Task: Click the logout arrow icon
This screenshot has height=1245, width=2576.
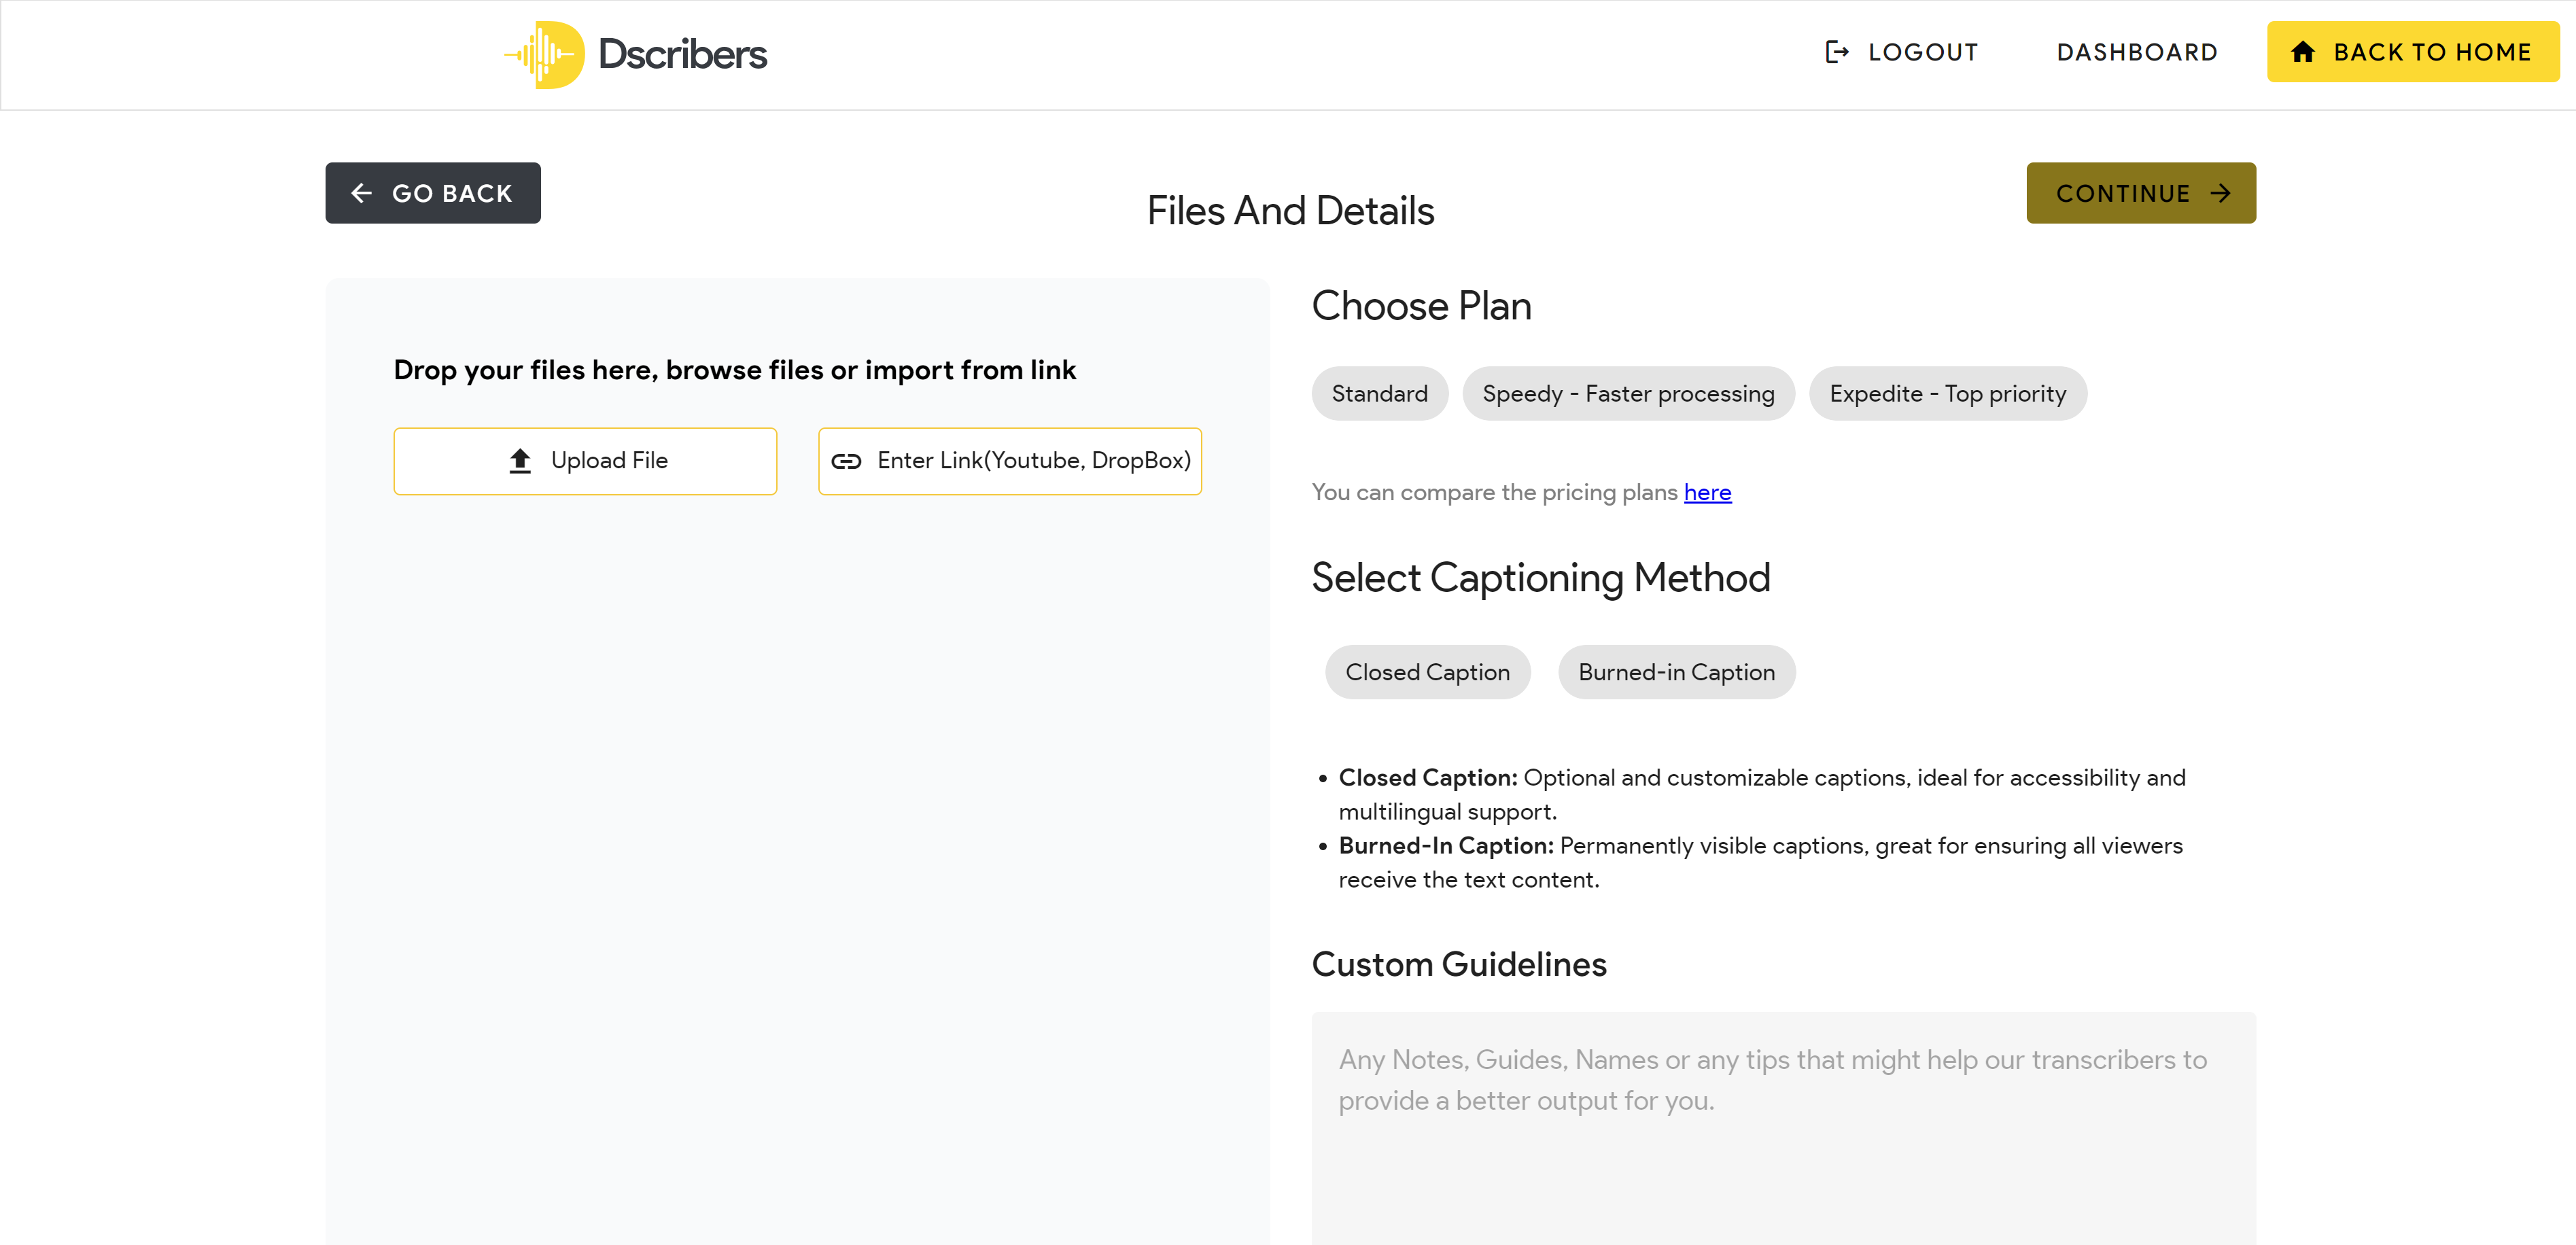Action: pos(1836,52)
